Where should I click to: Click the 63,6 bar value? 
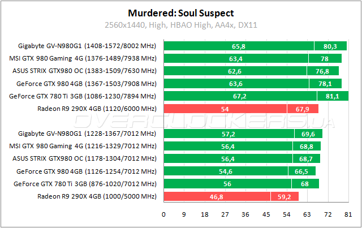point(236,84)
